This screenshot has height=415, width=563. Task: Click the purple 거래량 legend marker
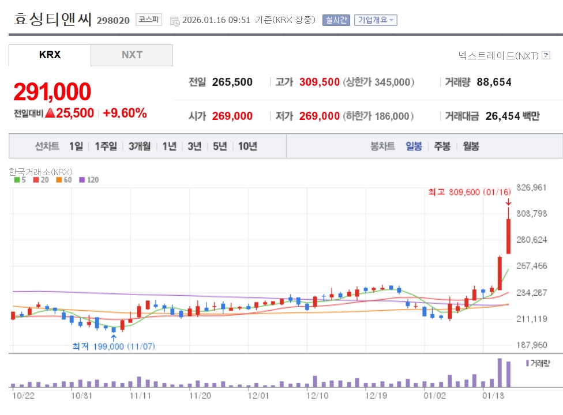tap(527, 363)
